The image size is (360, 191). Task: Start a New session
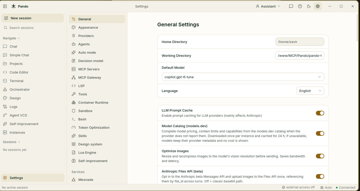(33, 18)
